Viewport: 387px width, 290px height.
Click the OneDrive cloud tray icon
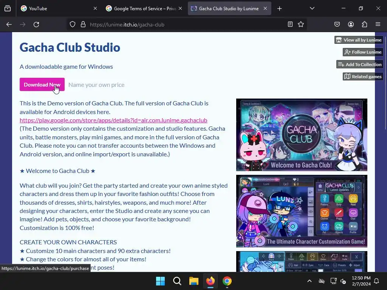pyautogui.click(x=322, y=281)
